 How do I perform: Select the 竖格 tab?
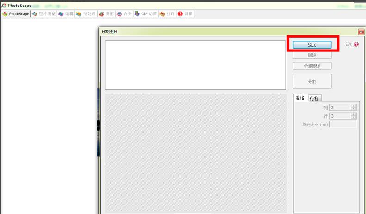click(x=300, y=98)
